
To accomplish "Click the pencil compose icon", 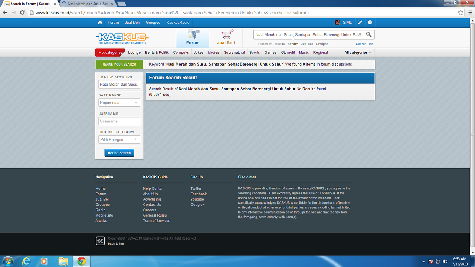I will tap(360, 23).
